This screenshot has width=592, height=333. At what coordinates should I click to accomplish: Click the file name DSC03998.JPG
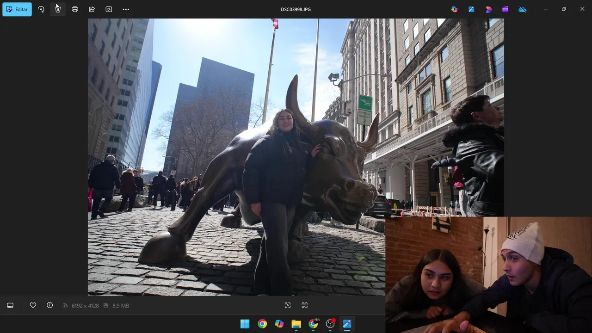click(x=296, y=9)
